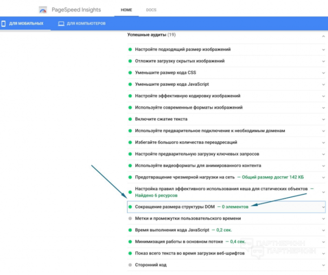Open 'Используйте современные форматы изображений' audit
Viewport: 328px width, 275px height.
pos(189,107)
